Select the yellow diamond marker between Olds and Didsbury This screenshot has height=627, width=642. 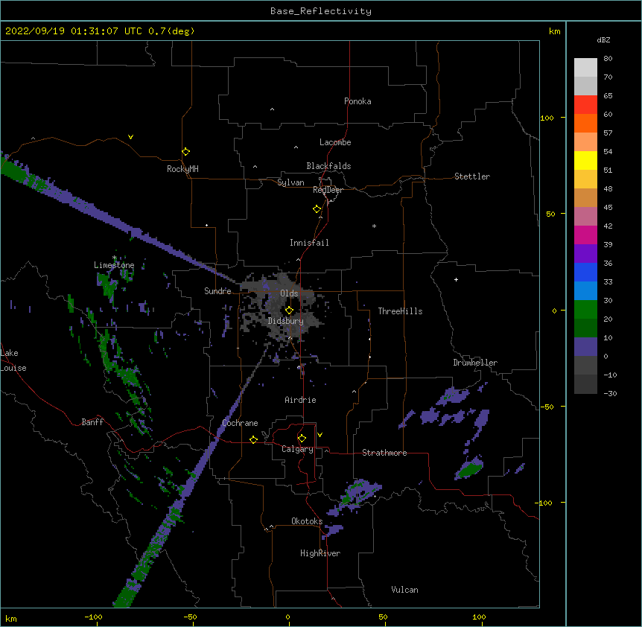tap(289, 311)
